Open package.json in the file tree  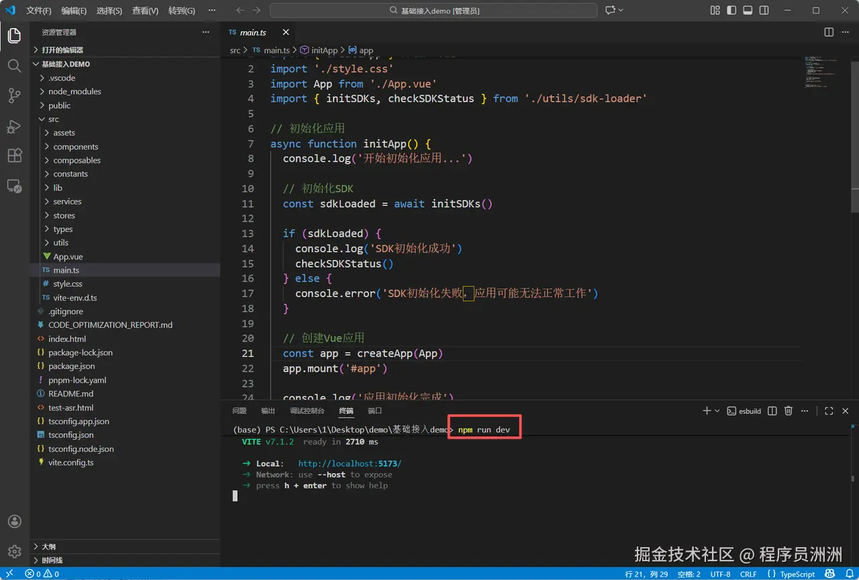(x=125, y=366)
